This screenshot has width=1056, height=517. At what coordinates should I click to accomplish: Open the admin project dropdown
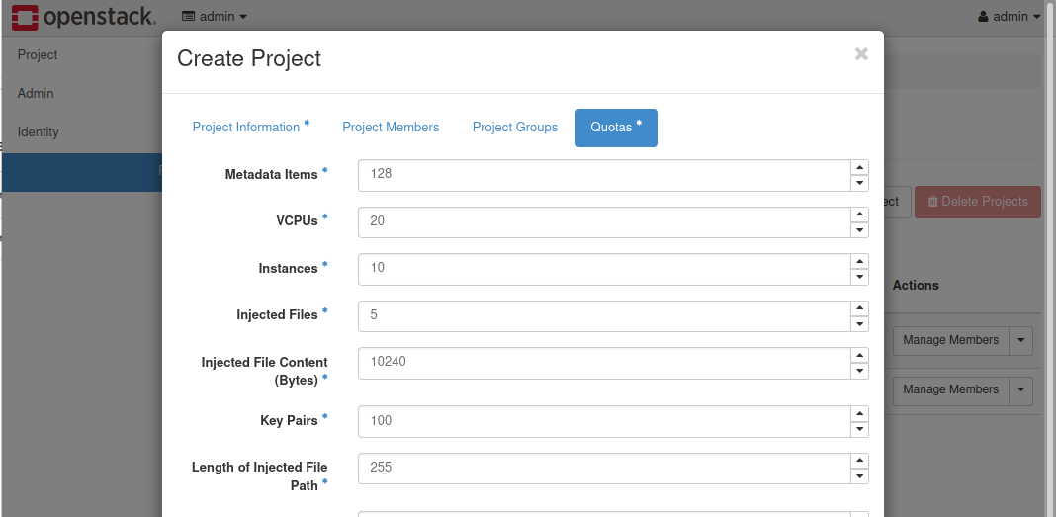click(x=215, y=16)
